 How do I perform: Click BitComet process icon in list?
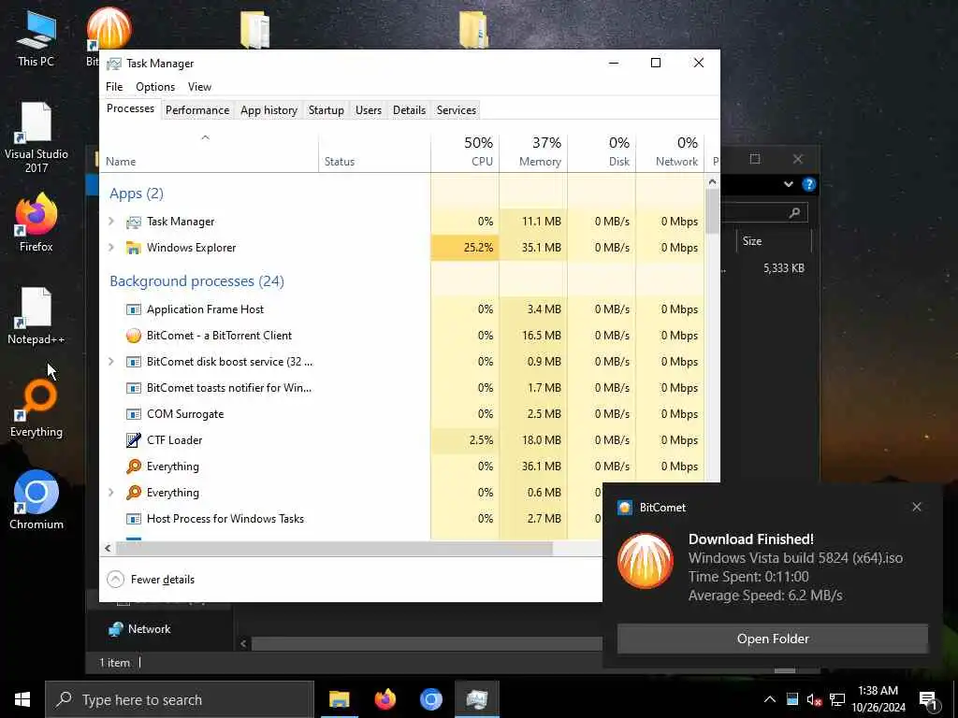133,336
